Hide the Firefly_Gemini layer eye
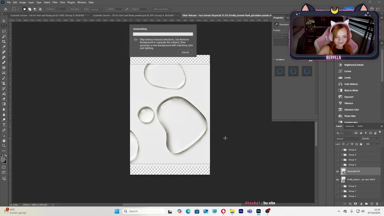This screenshot has width=384, height=216. [337, 180]
